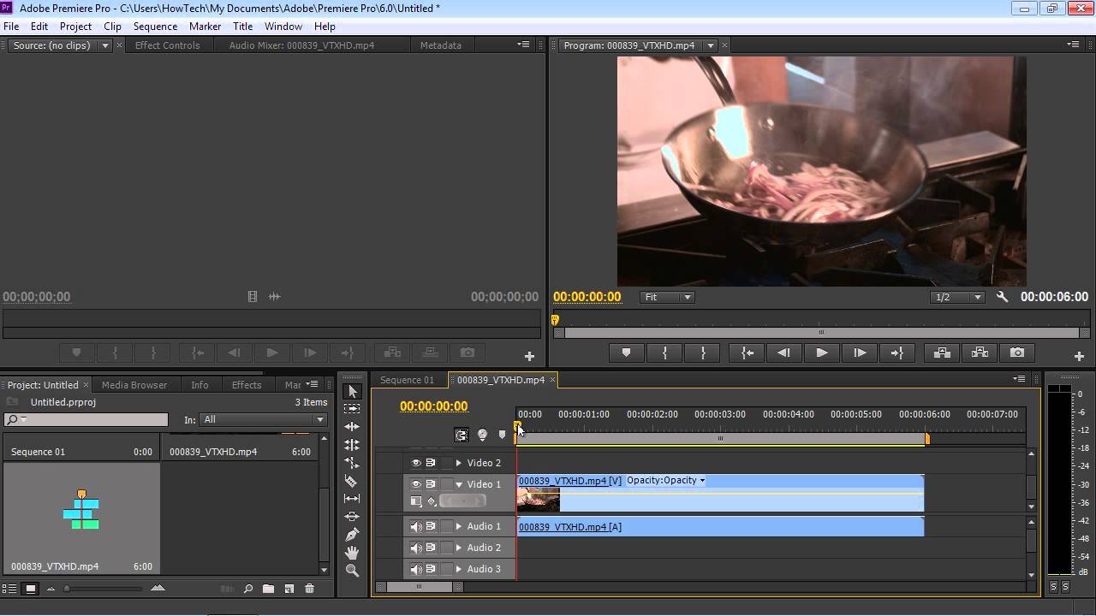Screen dimensions: 1096x616
Task: Mark In point in Program monitor
Action: coord(664,352)
